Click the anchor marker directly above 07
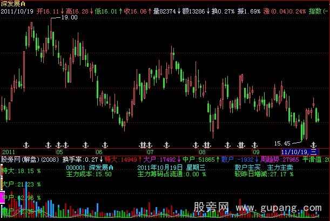 [x=150, y=145]
